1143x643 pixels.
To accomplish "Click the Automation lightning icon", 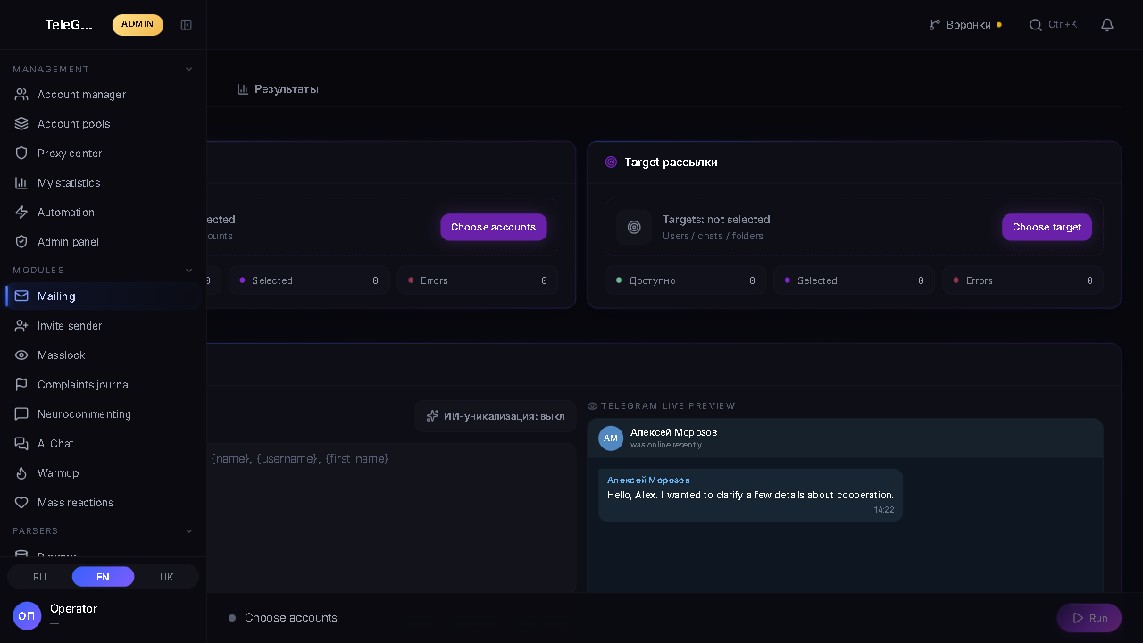I will click(22, 213).
